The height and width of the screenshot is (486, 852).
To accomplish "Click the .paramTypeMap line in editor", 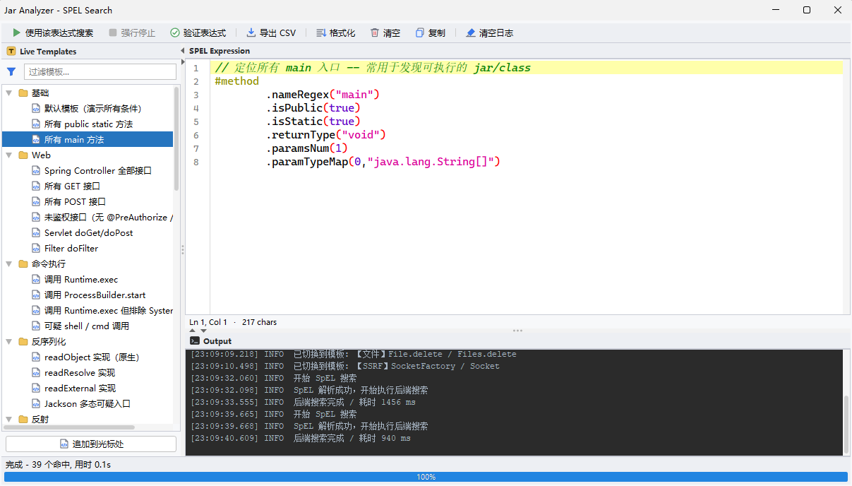I will [x=383, y=162].
